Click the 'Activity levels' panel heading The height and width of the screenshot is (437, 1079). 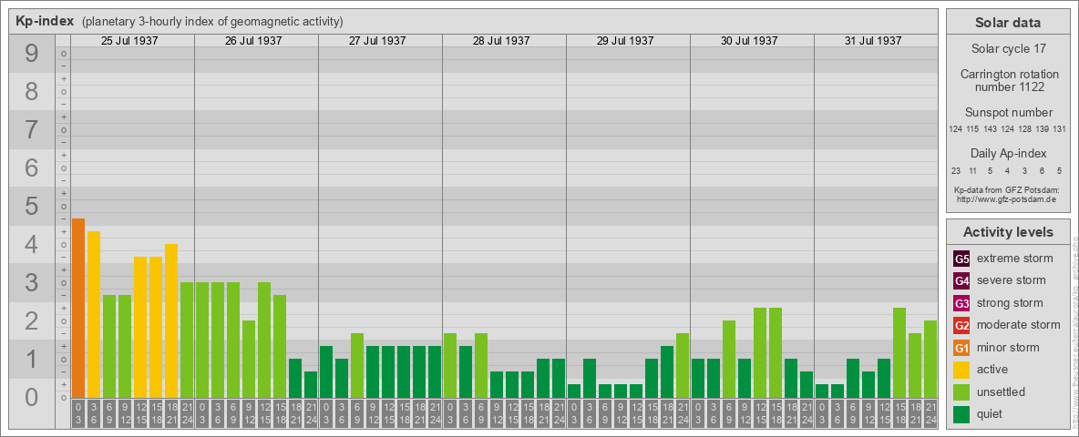[x=1008, y=232]
